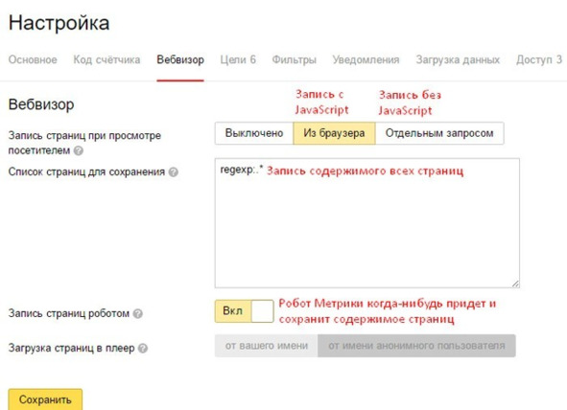Toggle the Запись страниц роботом Вкл switch
The image size is (567, 410).
point(244,310)
